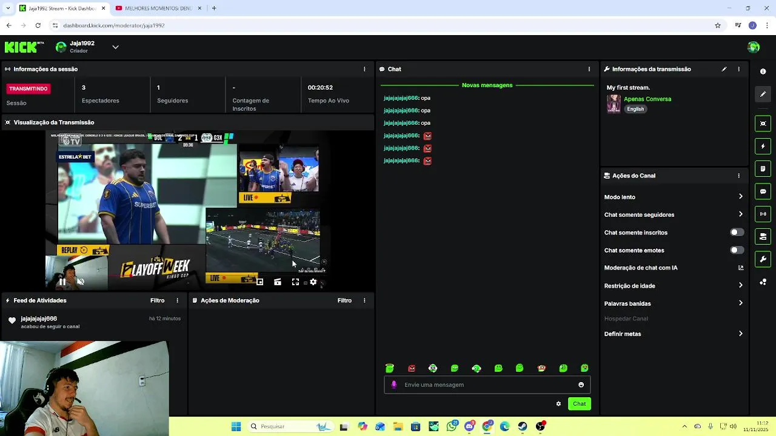Reload the dashboard page

click(38, 25)
